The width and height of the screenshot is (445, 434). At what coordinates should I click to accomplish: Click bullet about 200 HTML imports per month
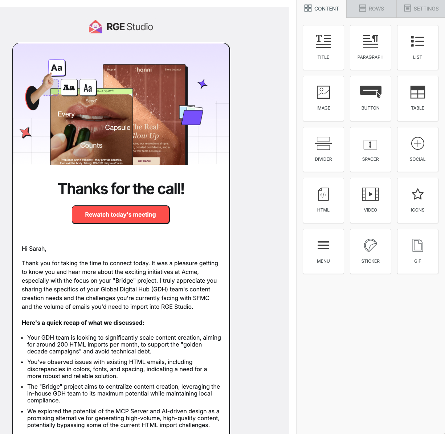point(124,344)
